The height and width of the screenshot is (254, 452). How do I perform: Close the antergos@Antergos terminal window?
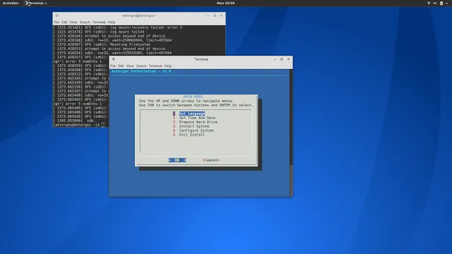point(221,15)
